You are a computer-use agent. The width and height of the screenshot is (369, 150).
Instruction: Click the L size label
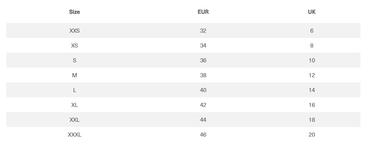pos(75,90)
